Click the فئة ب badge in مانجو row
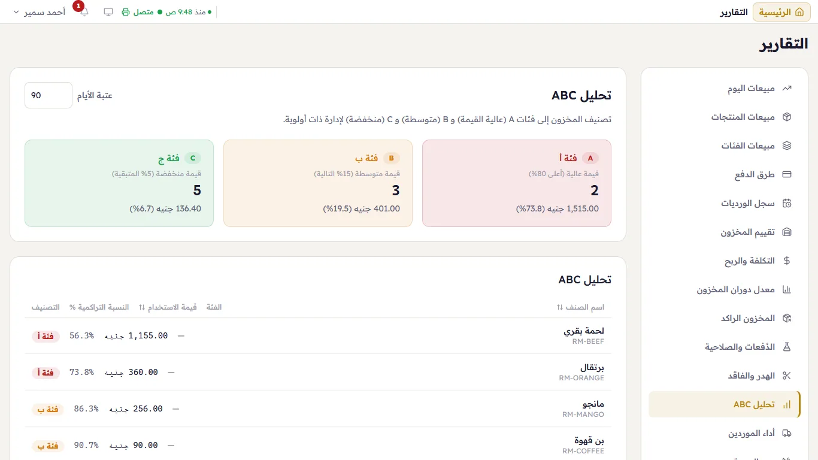Screen dimensions: 818x460 click(x=48, y=409)
